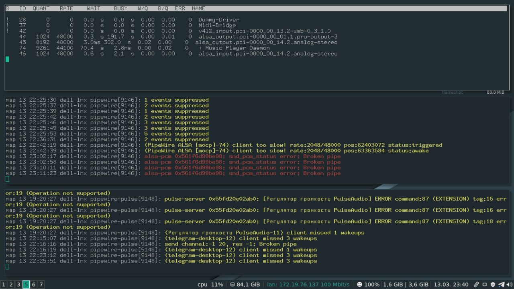Click the 1,6 GiB memory value
This screenshot has width=514, height=289.
393,285
